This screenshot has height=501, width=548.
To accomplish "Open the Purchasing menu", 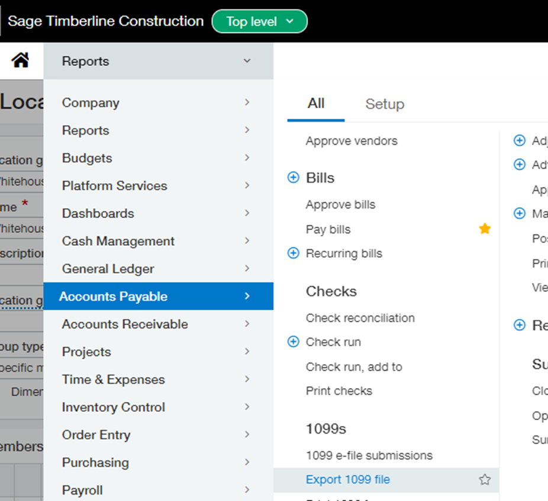I will click(159, 462).
